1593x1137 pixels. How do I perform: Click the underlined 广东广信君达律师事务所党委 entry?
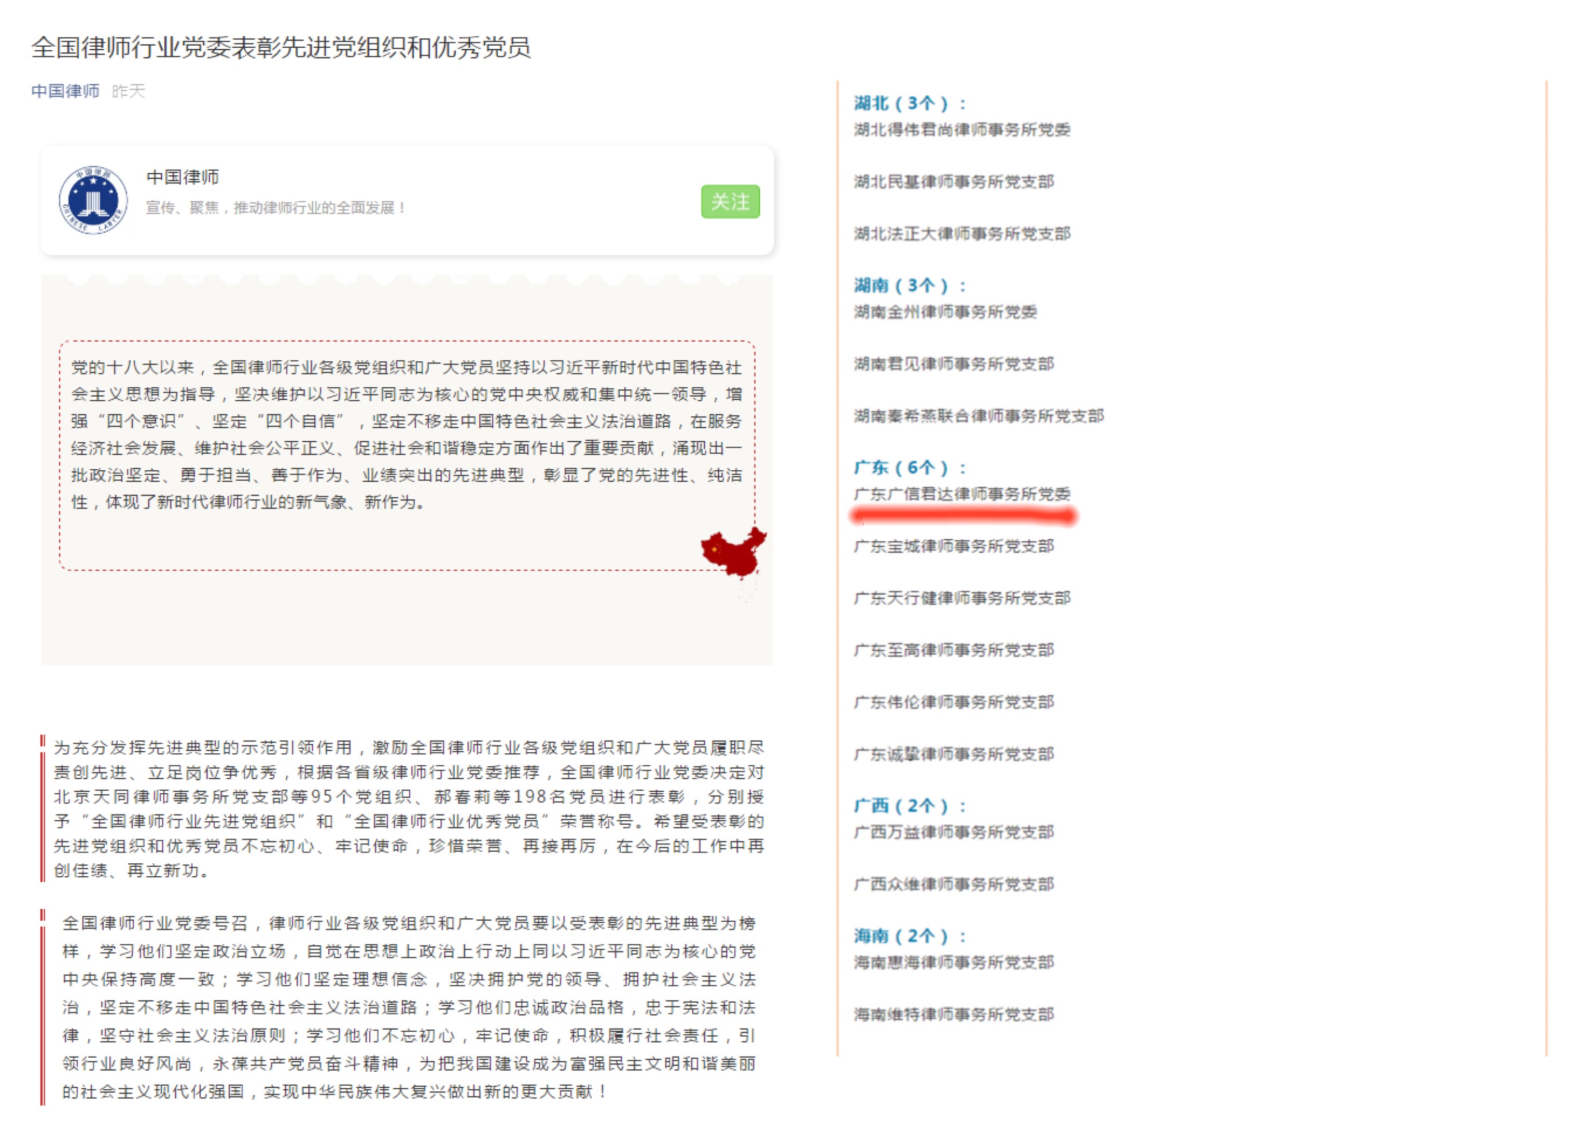961,494
